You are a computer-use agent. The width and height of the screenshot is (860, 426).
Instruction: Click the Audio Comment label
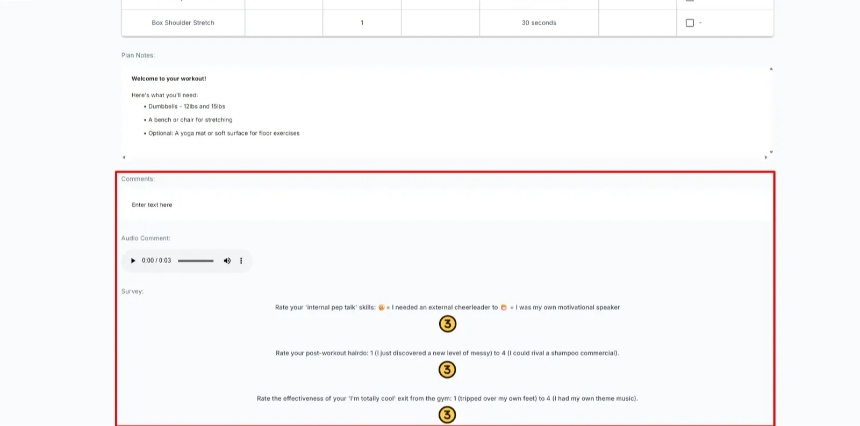coord(146,238)
